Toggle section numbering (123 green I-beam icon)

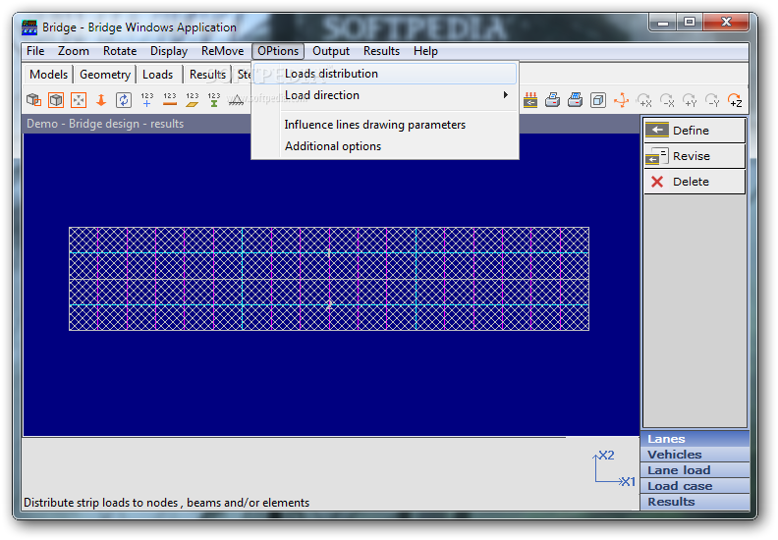pos(214,100)
